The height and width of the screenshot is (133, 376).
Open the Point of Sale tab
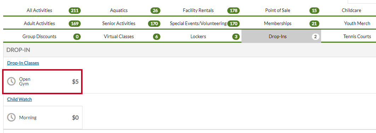tap(281, 11)
